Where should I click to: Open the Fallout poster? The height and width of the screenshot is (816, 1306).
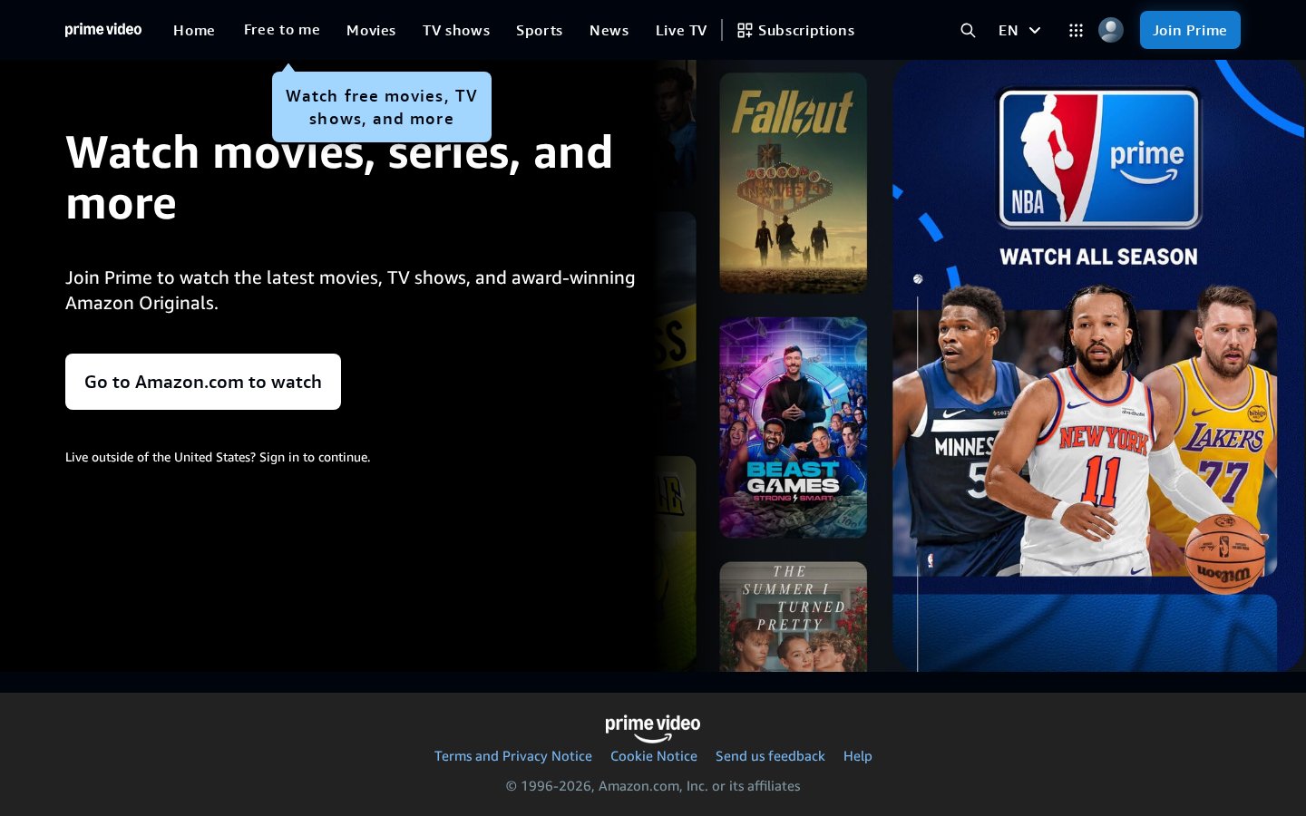click(x=794, y=183)
